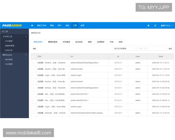
Task: Switch to the 管理员登录 tab
Action: pos(53,42)
